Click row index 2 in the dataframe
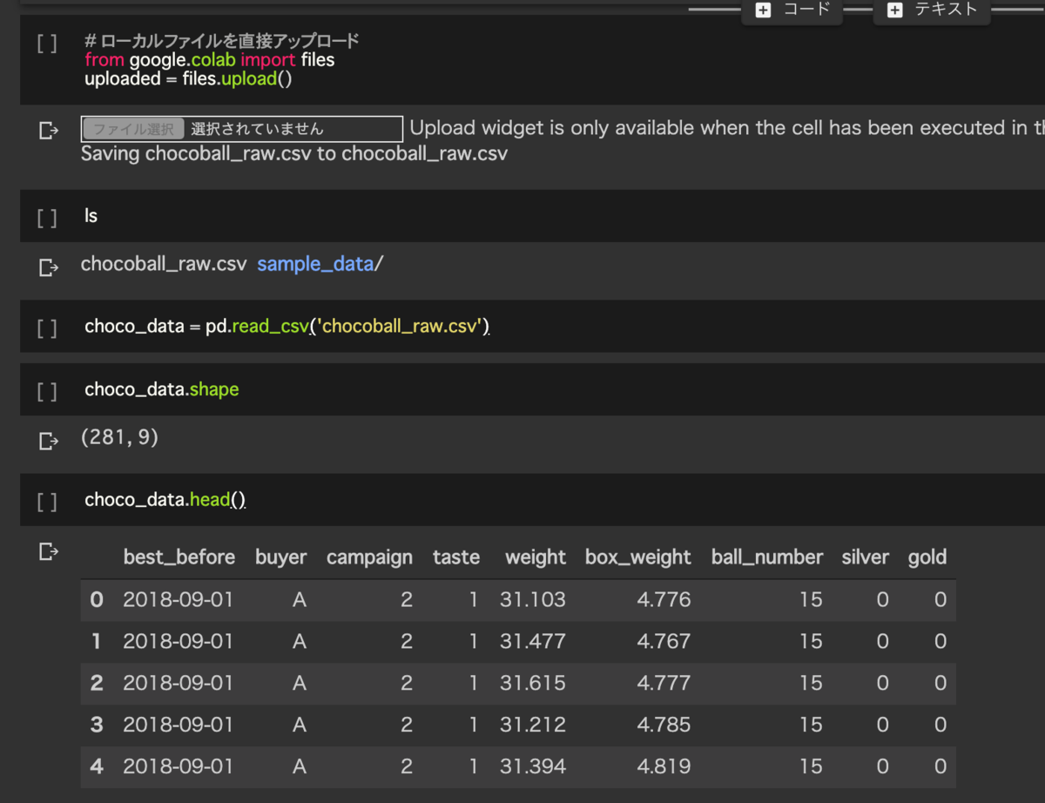Screen dimensions: 1045x803 pyautogui.click(x=97, y=683)
